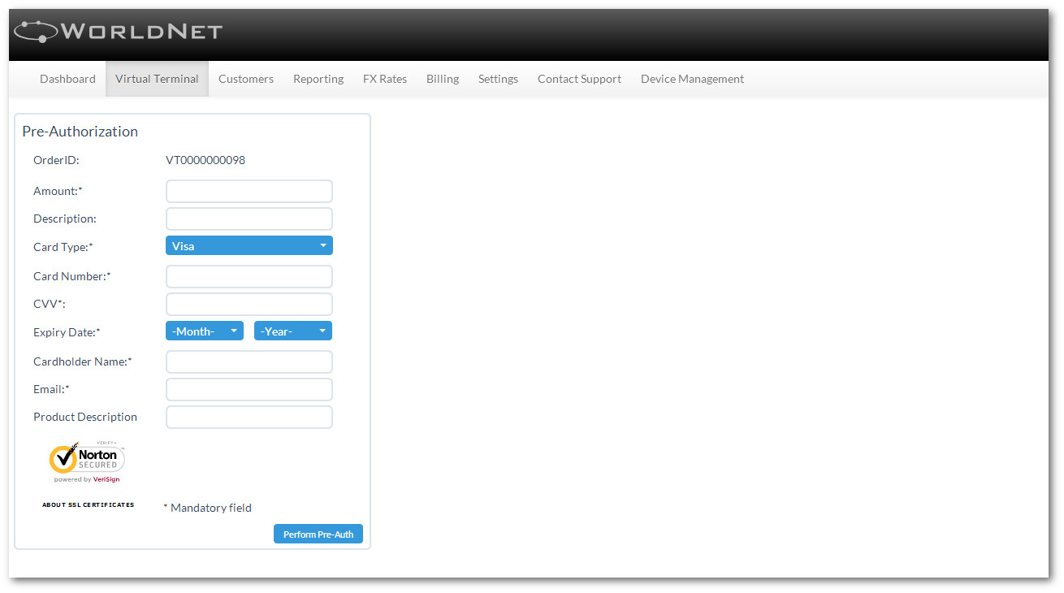This screenshot has height=593, width=1064.
Task: Open the expiry Month dropdown
Action: pyautogui.click(x=205, y=331)
